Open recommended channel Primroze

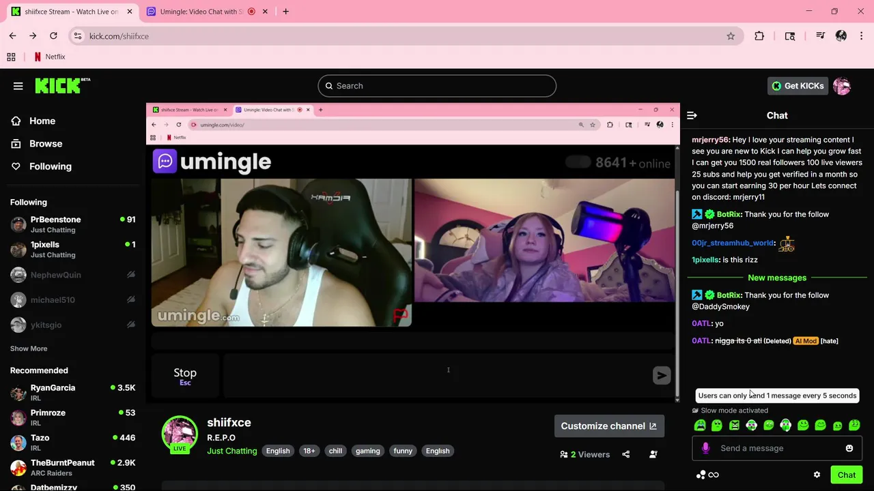tap(72, 417)
